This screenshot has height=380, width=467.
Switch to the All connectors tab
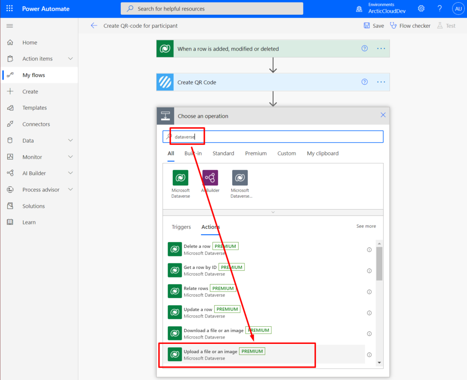point(171,154)
